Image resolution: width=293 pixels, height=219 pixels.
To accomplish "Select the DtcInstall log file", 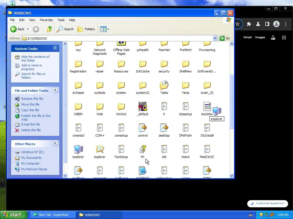I will click(x=207, y=128).
